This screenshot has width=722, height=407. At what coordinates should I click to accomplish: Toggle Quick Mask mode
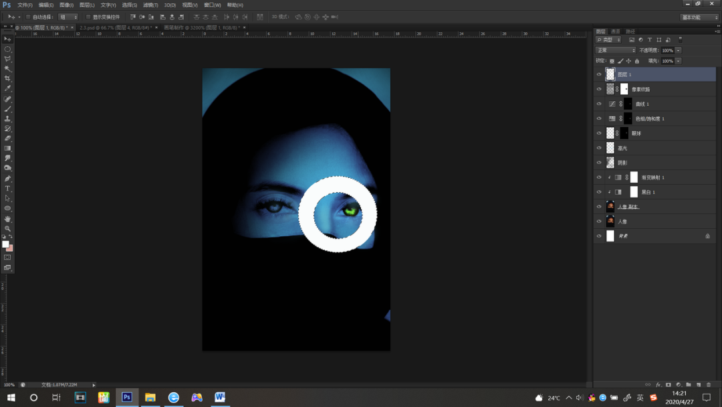(7, 258)
